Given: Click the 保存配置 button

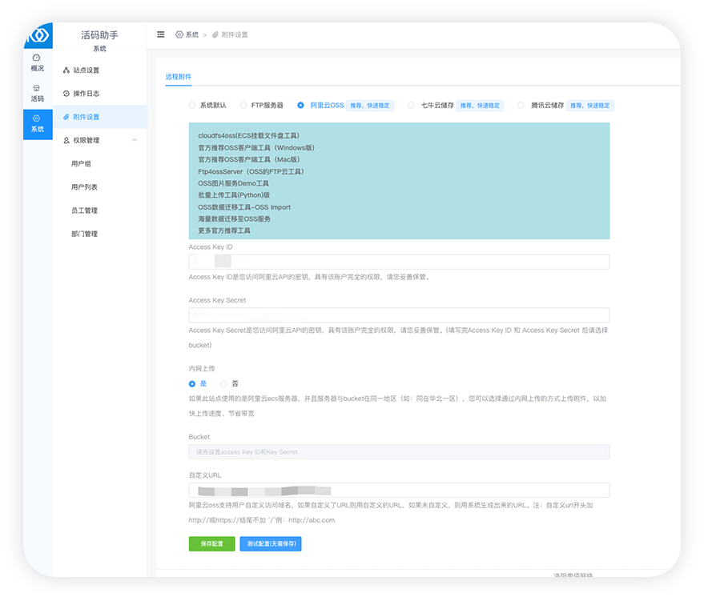Looking at the screenshot, I should click(212, 543).
